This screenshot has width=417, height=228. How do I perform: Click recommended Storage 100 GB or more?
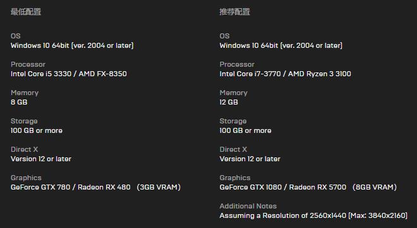tap(245, 131)
